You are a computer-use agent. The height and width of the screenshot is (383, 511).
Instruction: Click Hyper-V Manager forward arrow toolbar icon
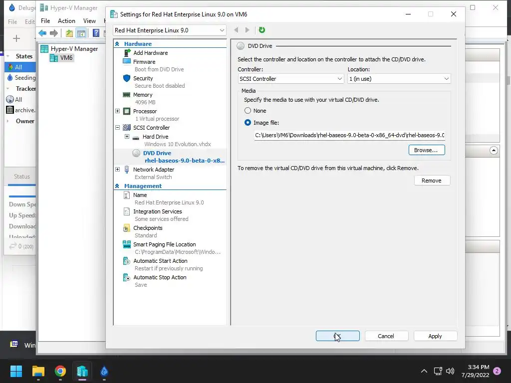pyautogui.click(x=54, y=33)
